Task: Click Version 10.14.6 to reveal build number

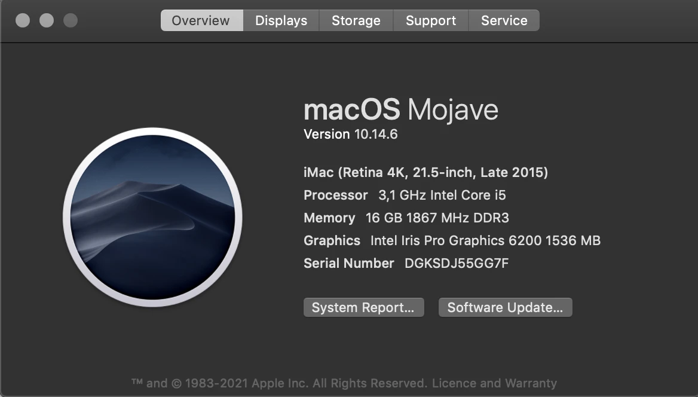Action: tap(351, 134)
